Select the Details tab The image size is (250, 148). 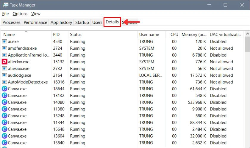[x=112, y=22]
